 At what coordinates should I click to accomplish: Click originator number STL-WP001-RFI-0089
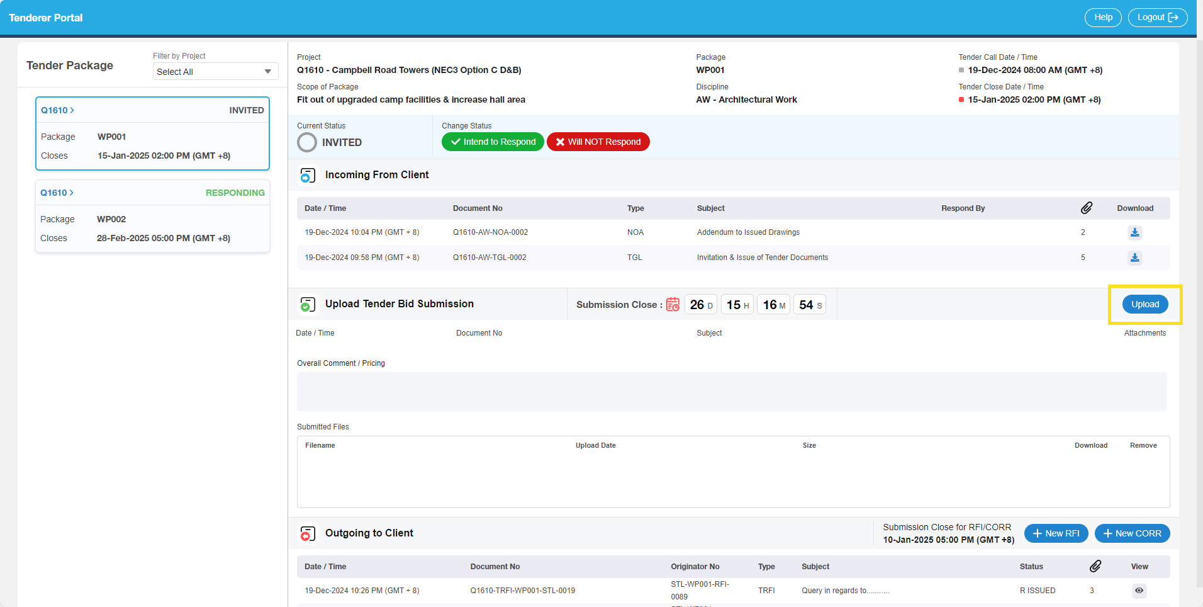tap(700, 591)
